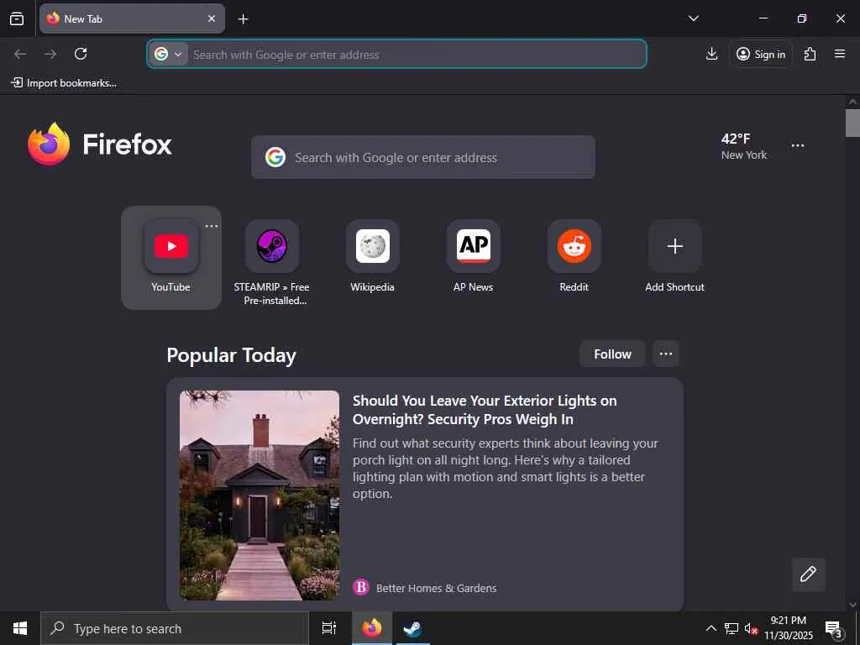The width and height of the screenshot is (860, 645).
Task: Click the scrollbar down arrow
Action: click(x=852, y=605)
